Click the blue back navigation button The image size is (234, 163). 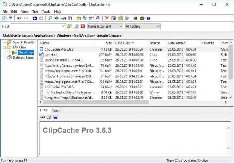(x=34, y=18)
